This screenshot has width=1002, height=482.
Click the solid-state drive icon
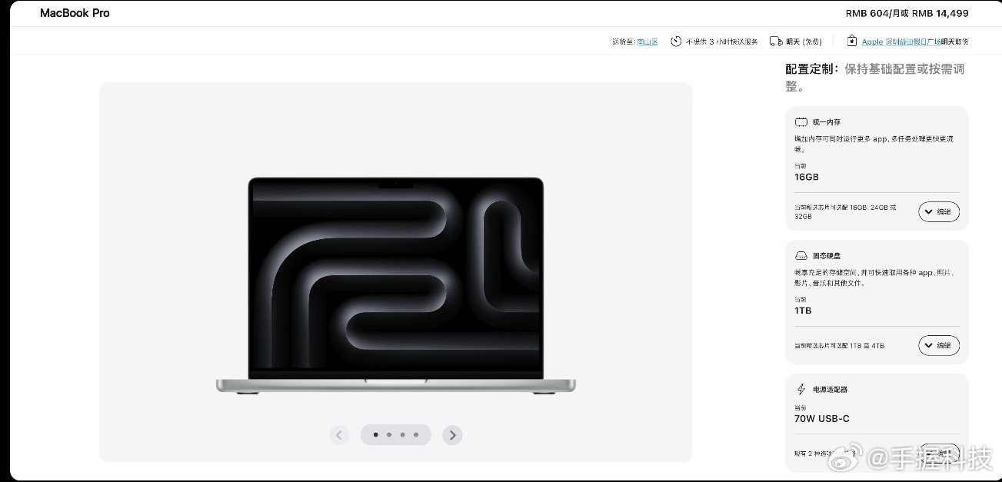point(801,255)
